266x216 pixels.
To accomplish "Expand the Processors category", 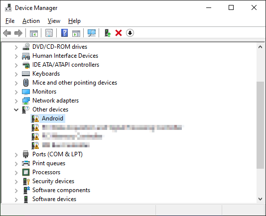I will pyautogui.click(x=16, y=173).
